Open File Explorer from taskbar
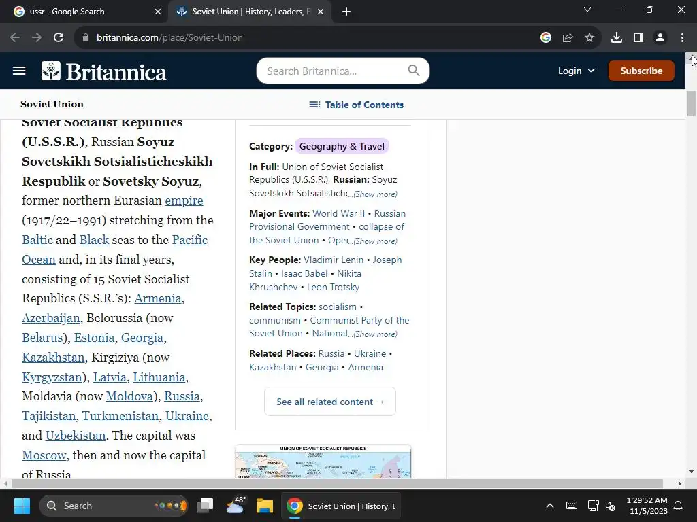 [265, 506]
